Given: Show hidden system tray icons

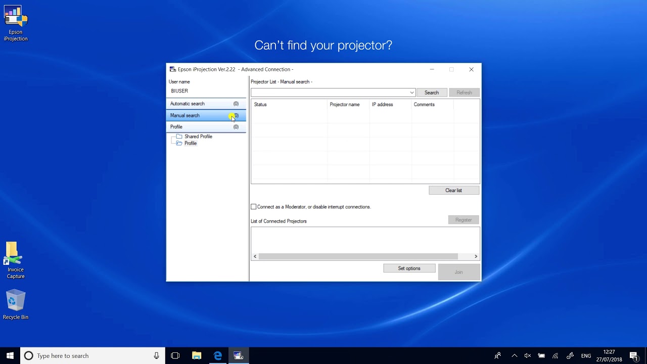Looking at the screenshot, I should (515, 356).
